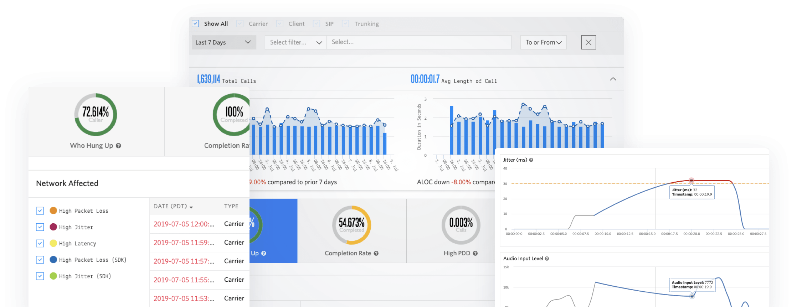Viewport: 792px width, 307px height.
Task: Open help icon beside High PDD
Action: tap(475, 253)
